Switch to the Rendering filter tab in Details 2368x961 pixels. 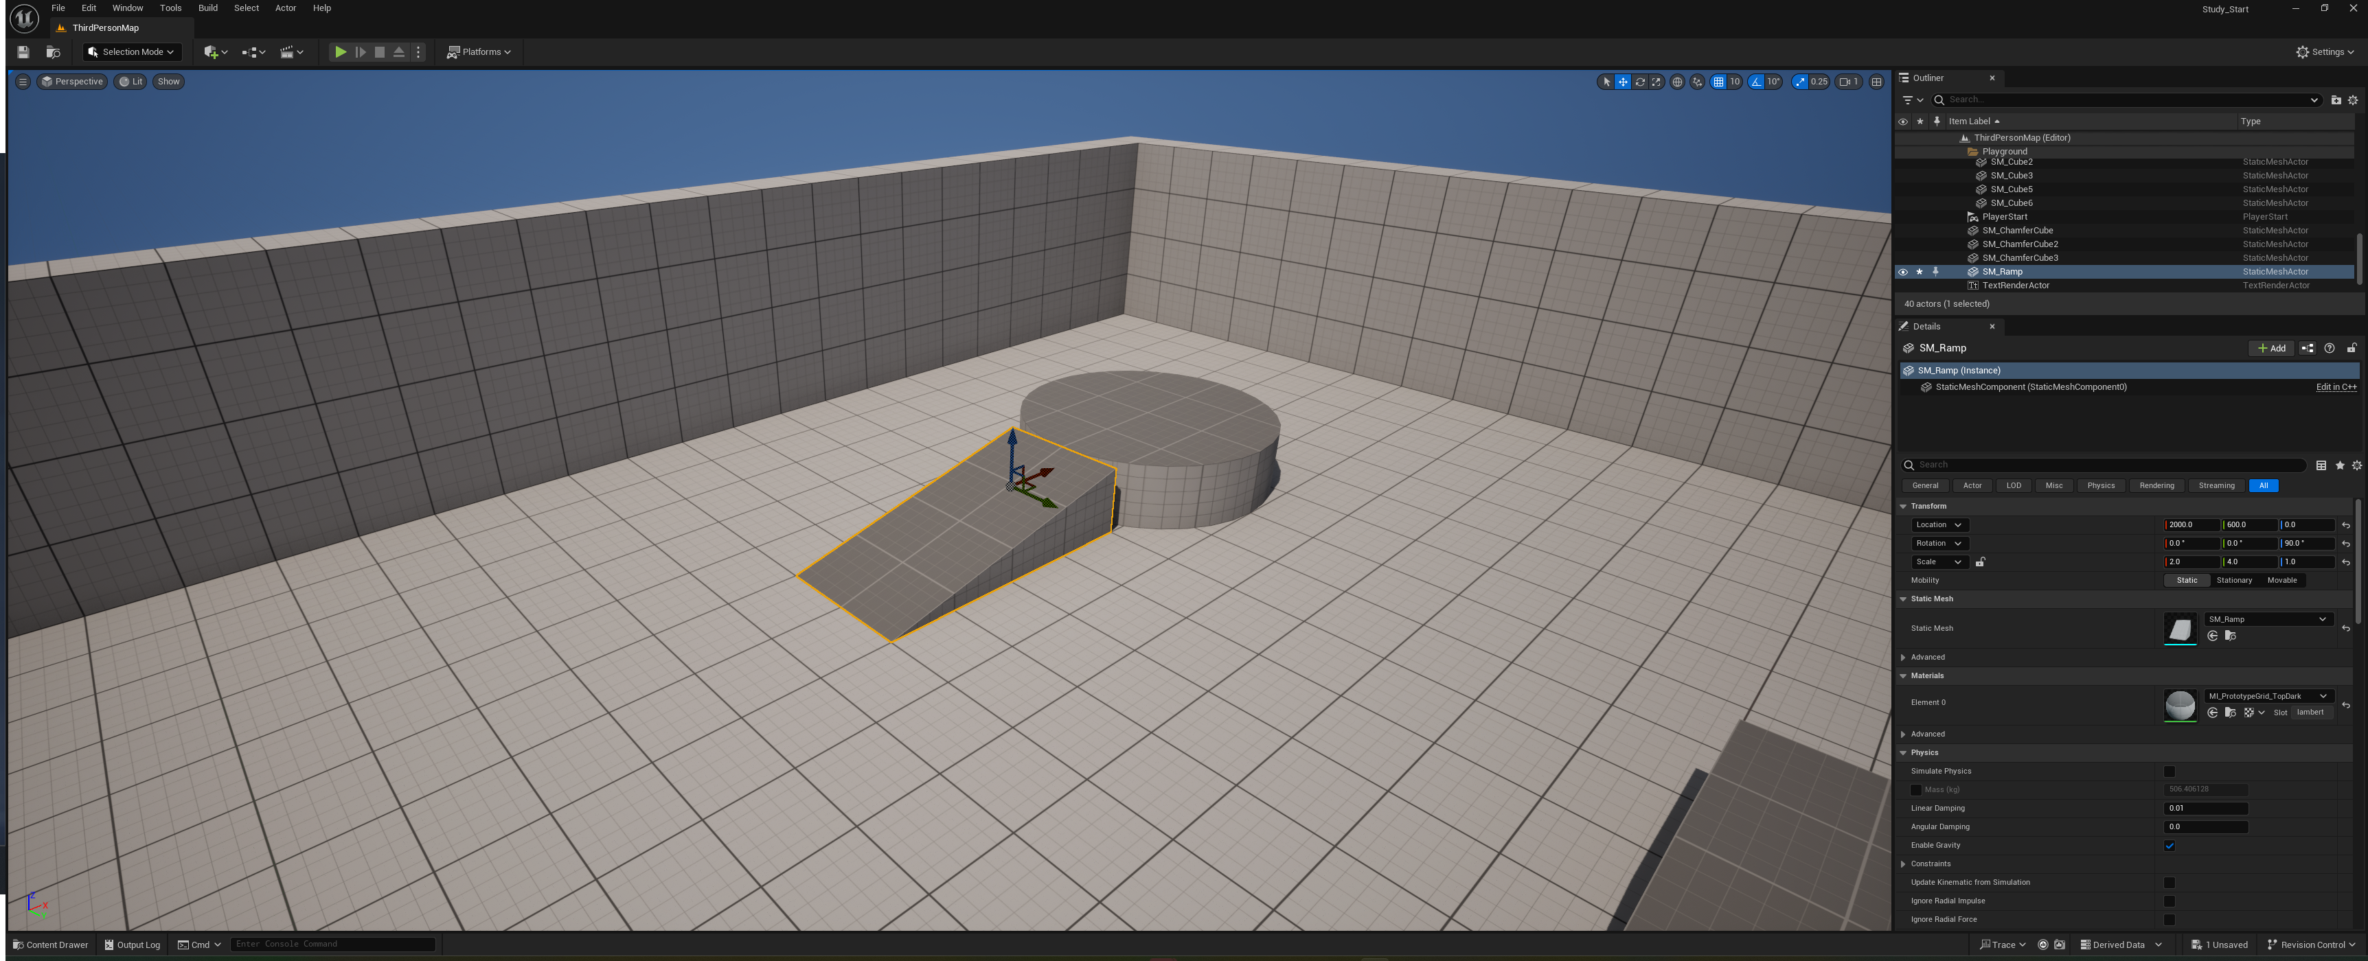2156,486
